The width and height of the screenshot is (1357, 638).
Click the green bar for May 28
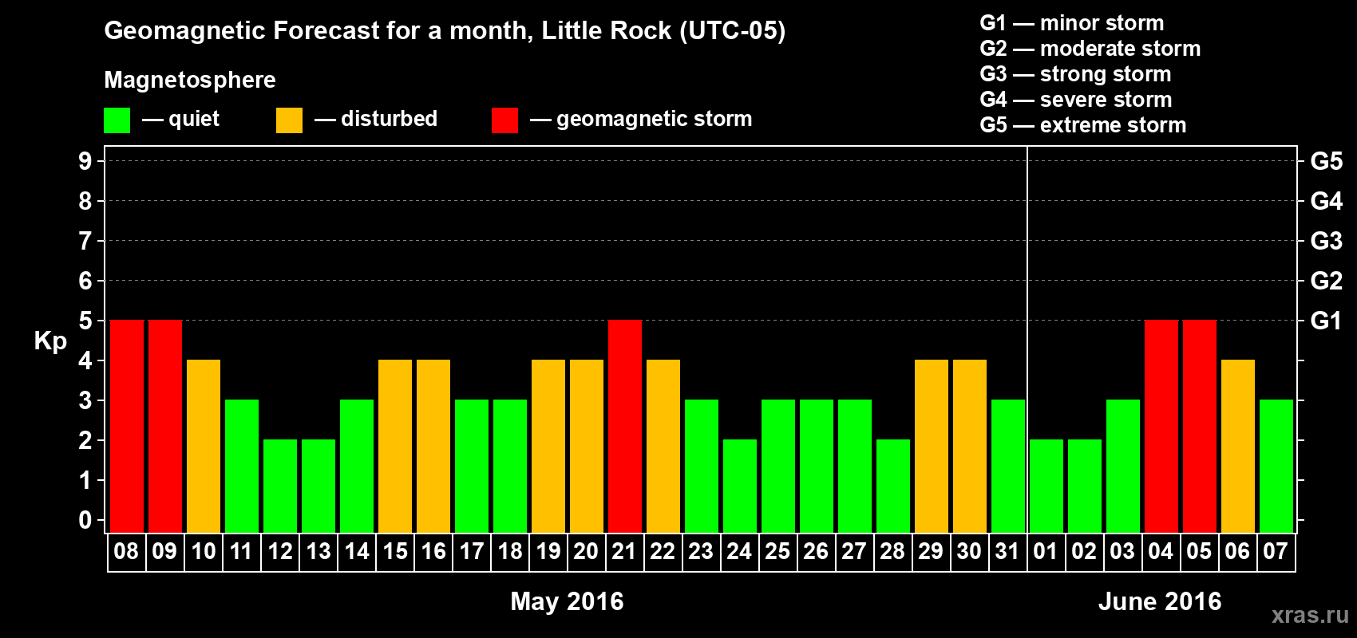pyautogui.click(x=893, y=486)
